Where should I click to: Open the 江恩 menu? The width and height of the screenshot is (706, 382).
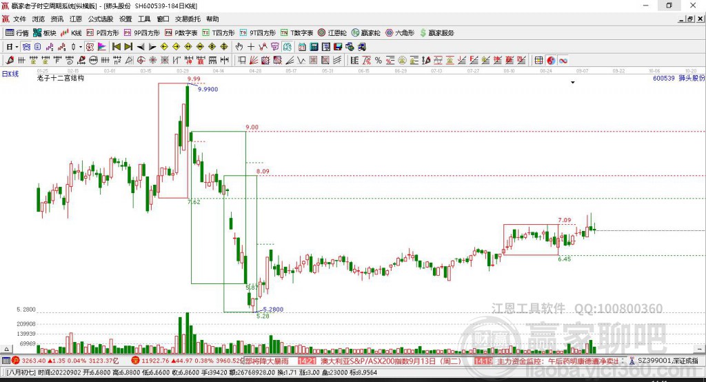point(76,19)
